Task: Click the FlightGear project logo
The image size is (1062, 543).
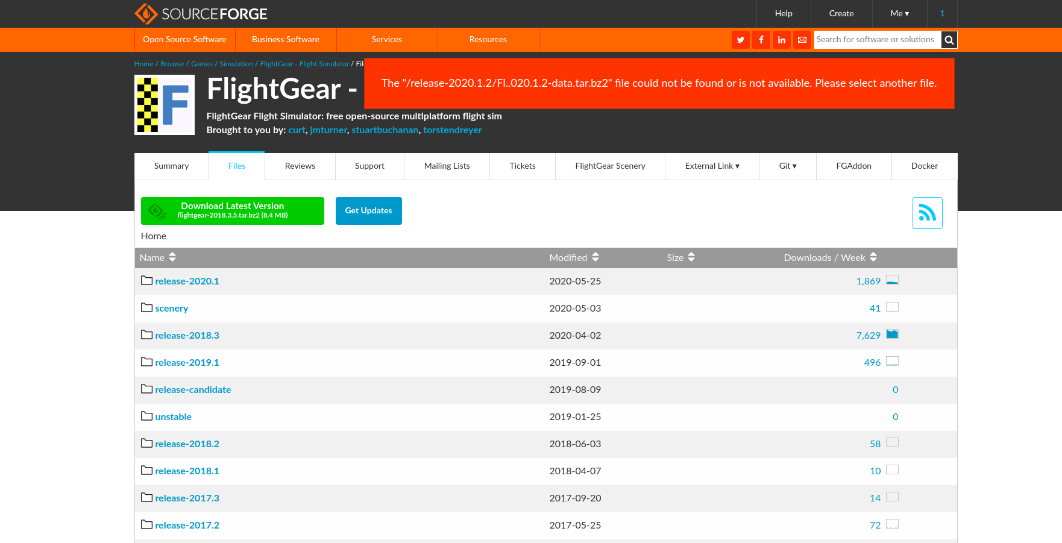Action: (165, 105)
